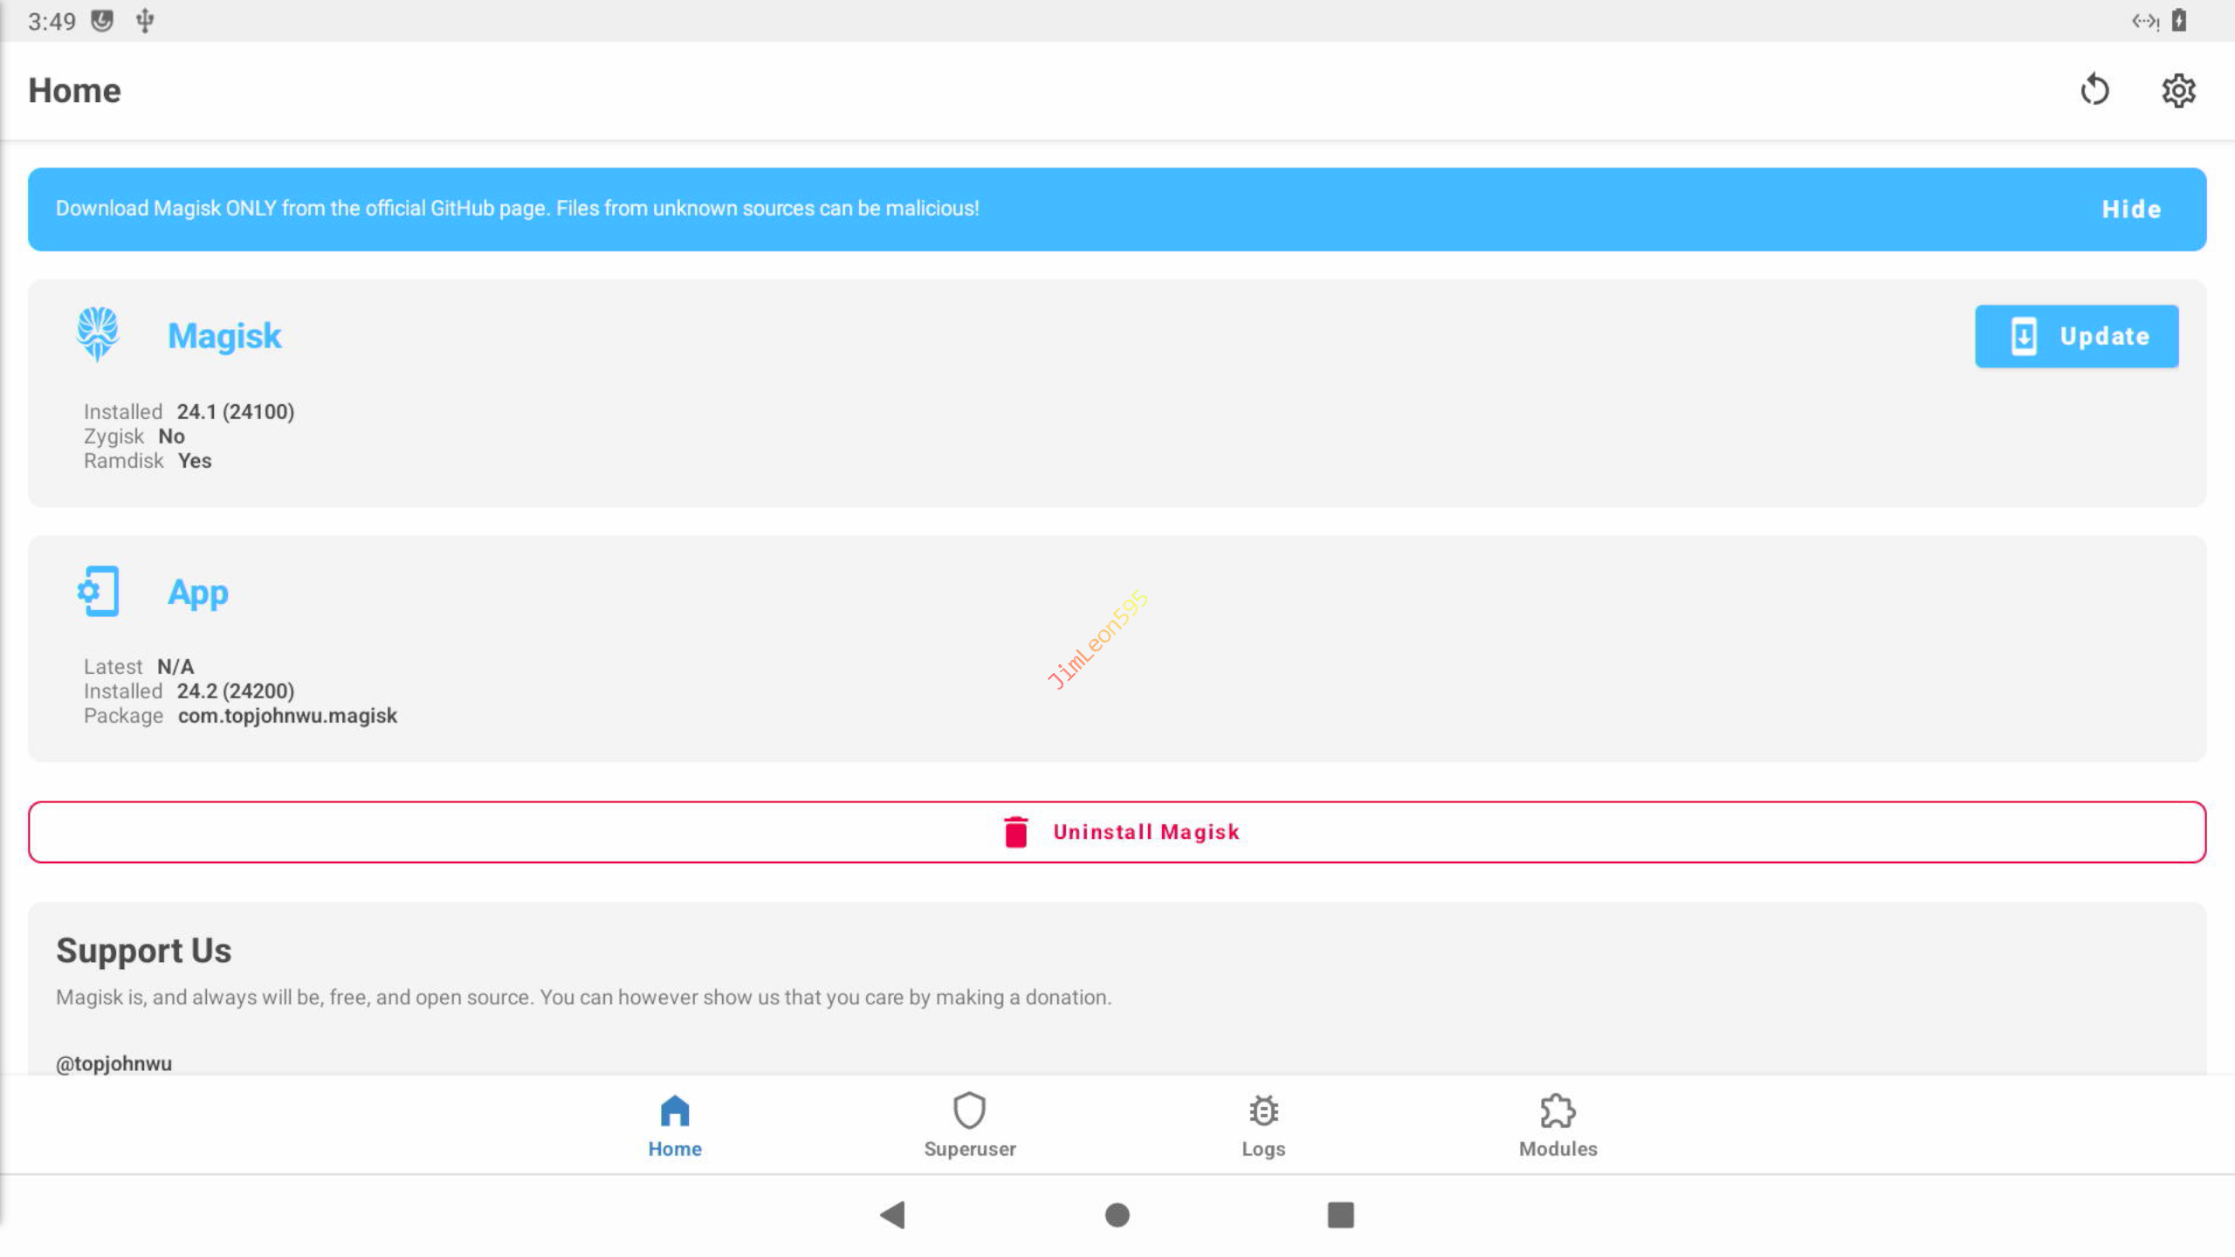Open settings via the gear icon

coord(2178,90)
